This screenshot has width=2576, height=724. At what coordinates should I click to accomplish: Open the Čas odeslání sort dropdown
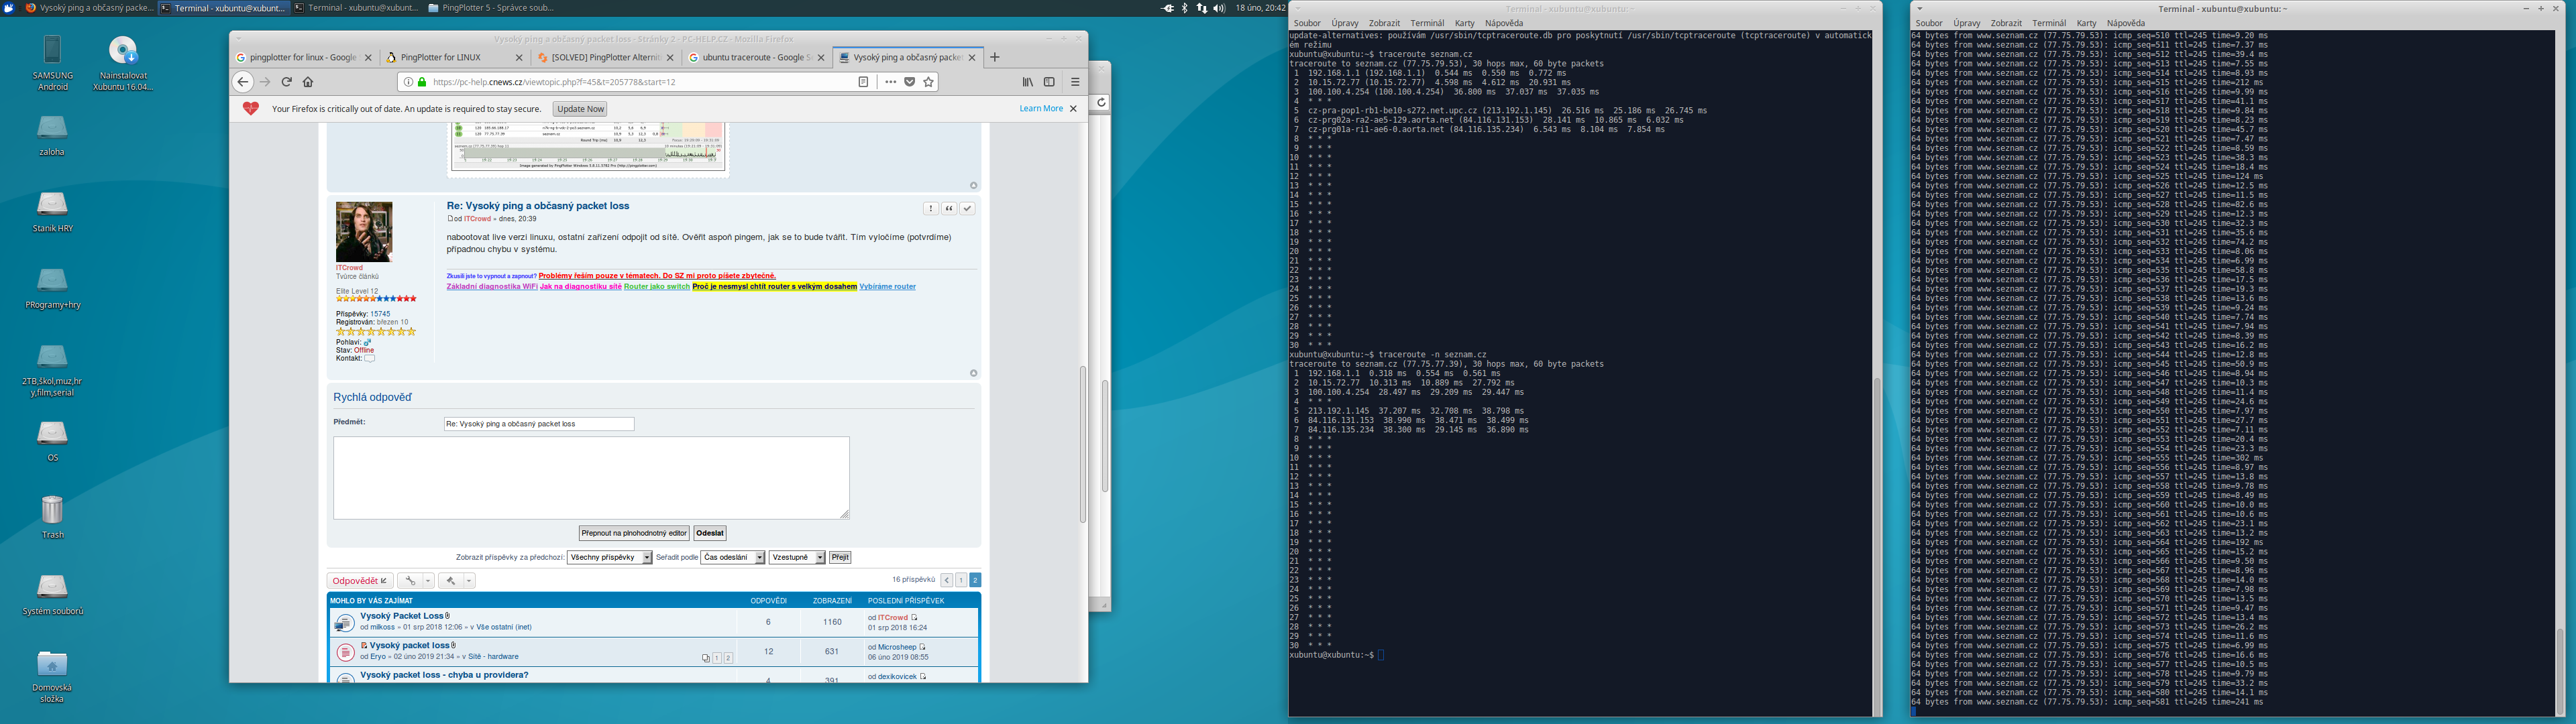point(733,557)
